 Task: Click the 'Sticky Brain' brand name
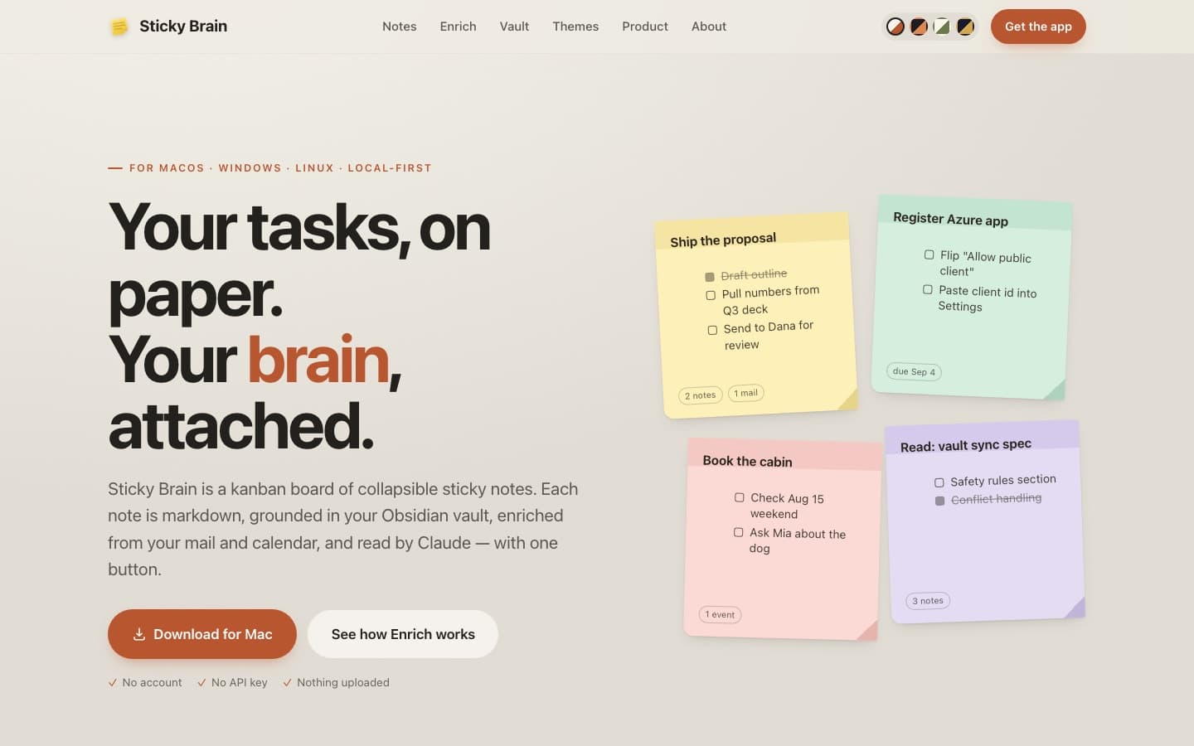click(183, 27)
